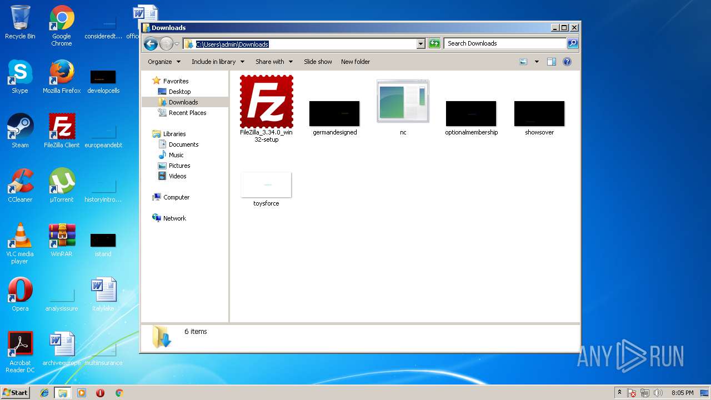Open the recent pages dropdown arrow
Screen dimensions: 711x400
(177, 43)
